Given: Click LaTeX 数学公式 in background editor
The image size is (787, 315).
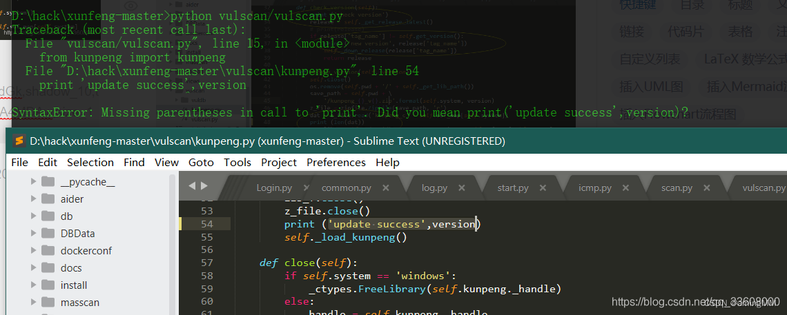Looking at the screenshot, I should 745,59.
